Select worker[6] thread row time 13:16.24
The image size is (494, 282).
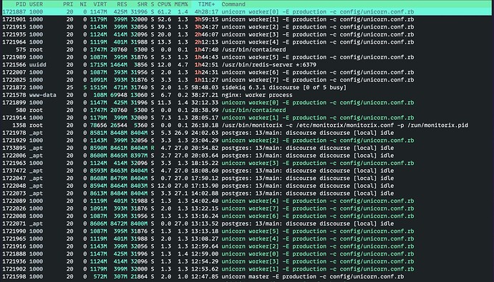point(247,216)
